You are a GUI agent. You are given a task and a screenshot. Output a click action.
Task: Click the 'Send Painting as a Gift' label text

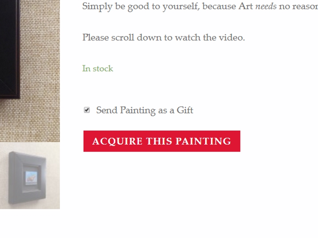(x=145, y=110)
